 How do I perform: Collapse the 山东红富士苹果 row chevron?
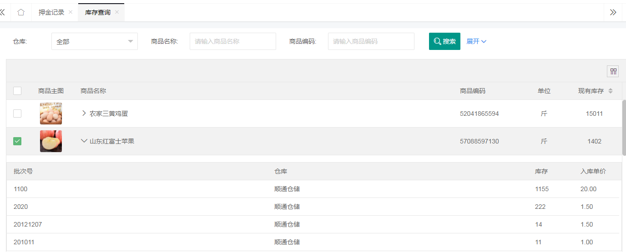pos(84,141)
